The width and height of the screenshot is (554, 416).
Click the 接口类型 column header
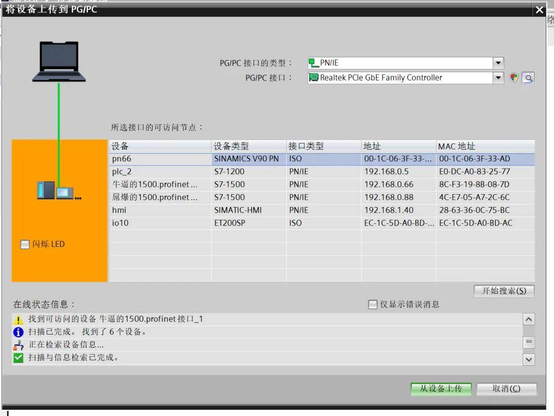(324, 146)
